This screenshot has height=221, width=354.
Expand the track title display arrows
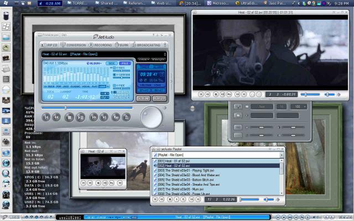(165, 54)
